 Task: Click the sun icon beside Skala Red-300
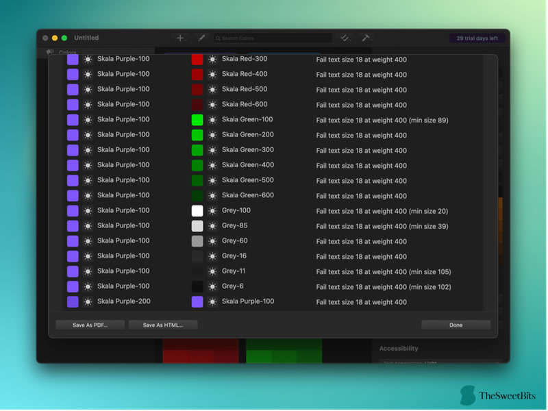point(212,60)
